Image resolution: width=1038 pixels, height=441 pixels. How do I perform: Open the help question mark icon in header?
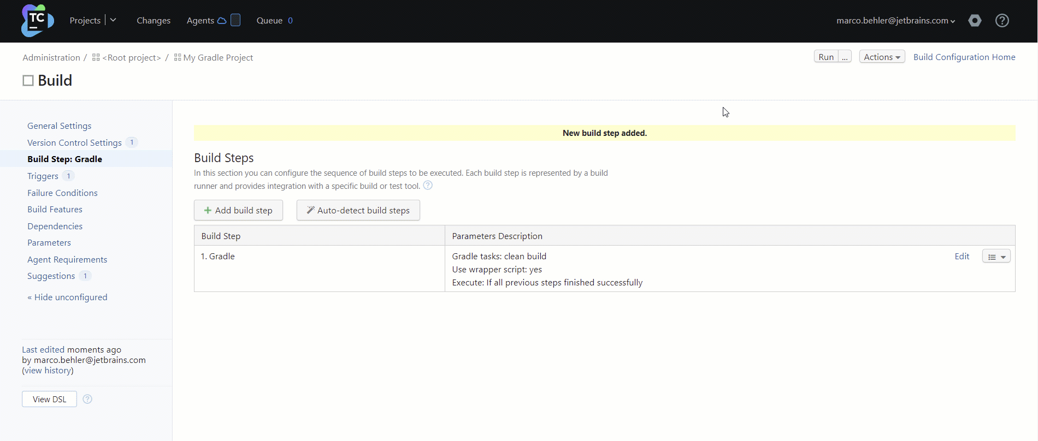pos(1002,21)
